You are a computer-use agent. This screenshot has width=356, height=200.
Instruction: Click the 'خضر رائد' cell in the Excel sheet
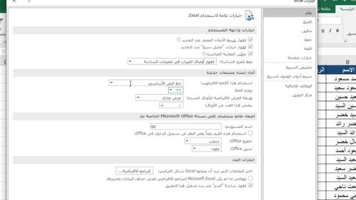(x=341, y=124)
